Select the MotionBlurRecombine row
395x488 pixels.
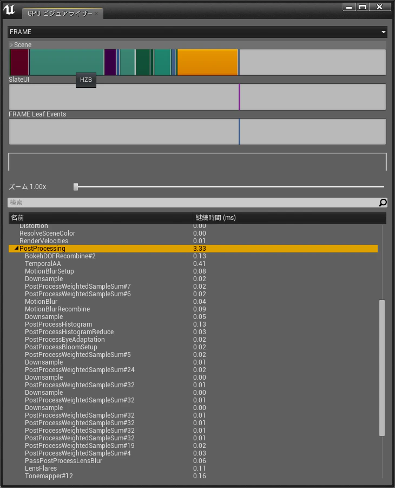tap(193, 309)
